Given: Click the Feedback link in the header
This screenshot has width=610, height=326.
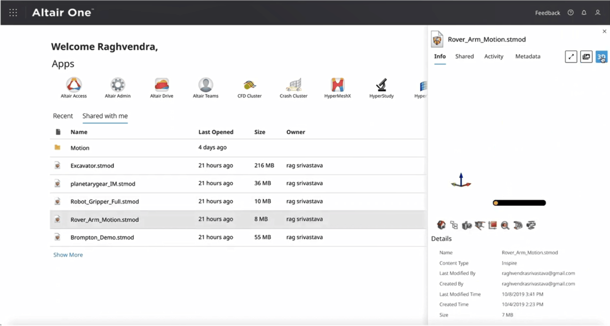Looking at the screenshot, I should (547, 13).
